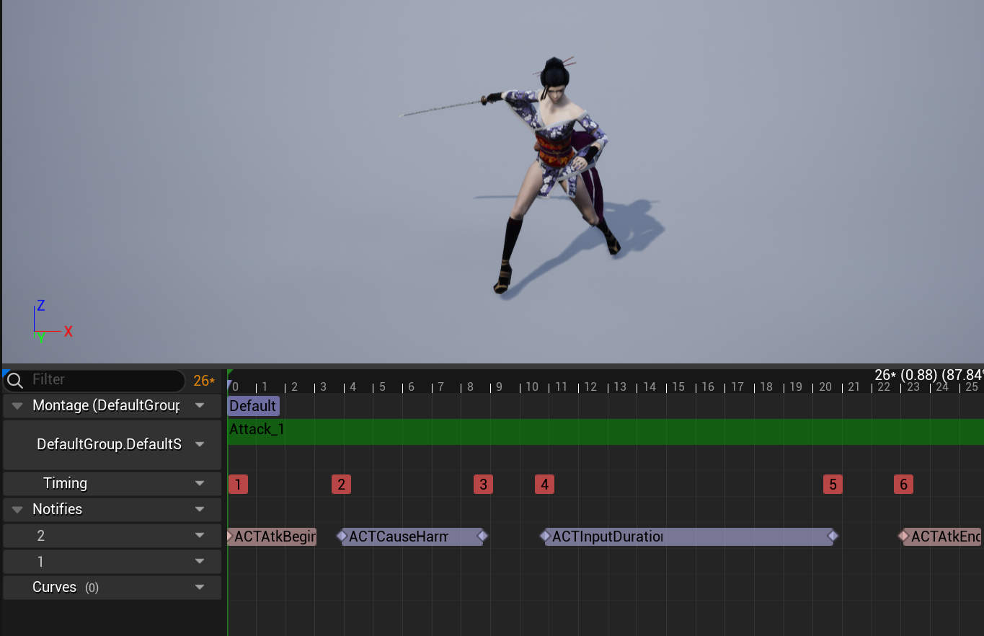Screen dimensions: 984x636
Task: Select the Default montage section label
Action: coord(253,406)
